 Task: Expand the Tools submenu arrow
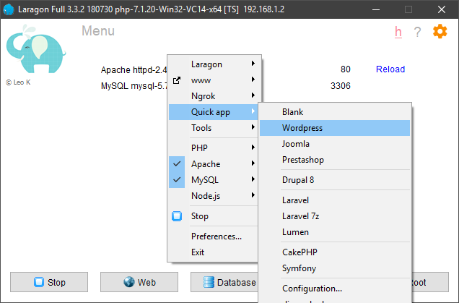click(x=253, y=127)
